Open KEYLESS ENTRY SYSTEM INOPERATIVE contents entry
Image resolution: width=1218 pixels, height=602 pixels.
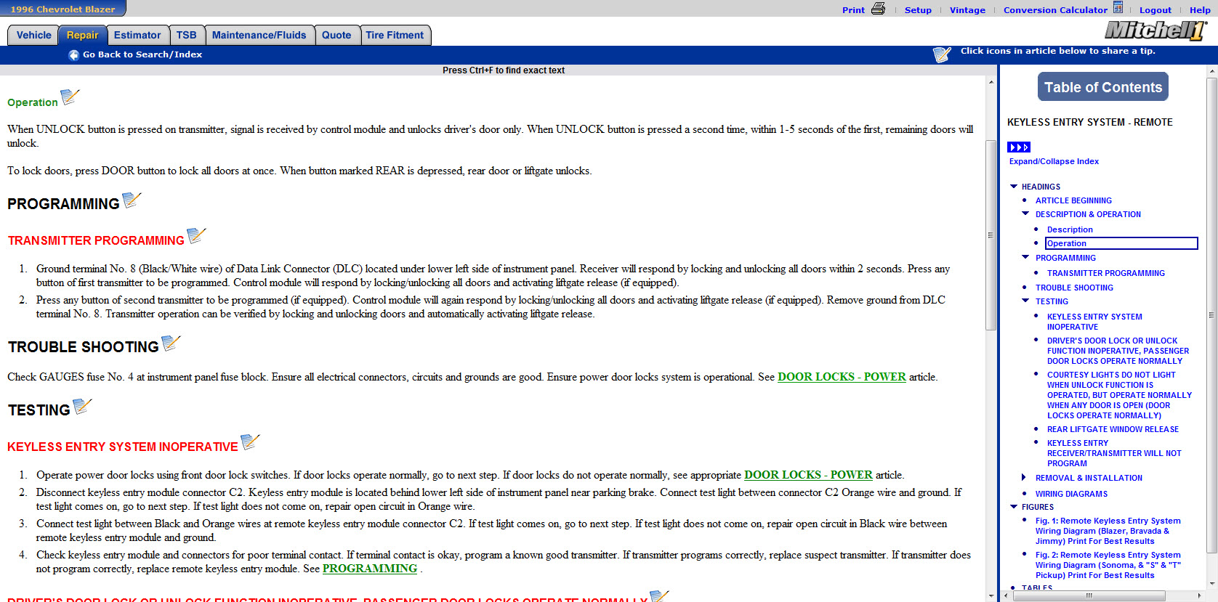point(1094,322)
